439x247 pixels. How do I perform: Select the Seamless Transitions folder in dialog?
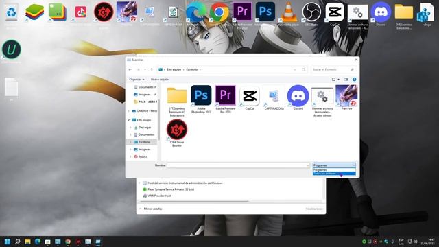click(x=177, y=102)
